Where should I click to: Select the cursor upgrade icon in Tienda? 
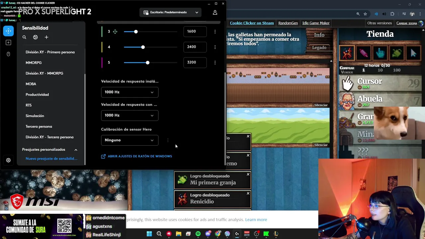[413, 53]
